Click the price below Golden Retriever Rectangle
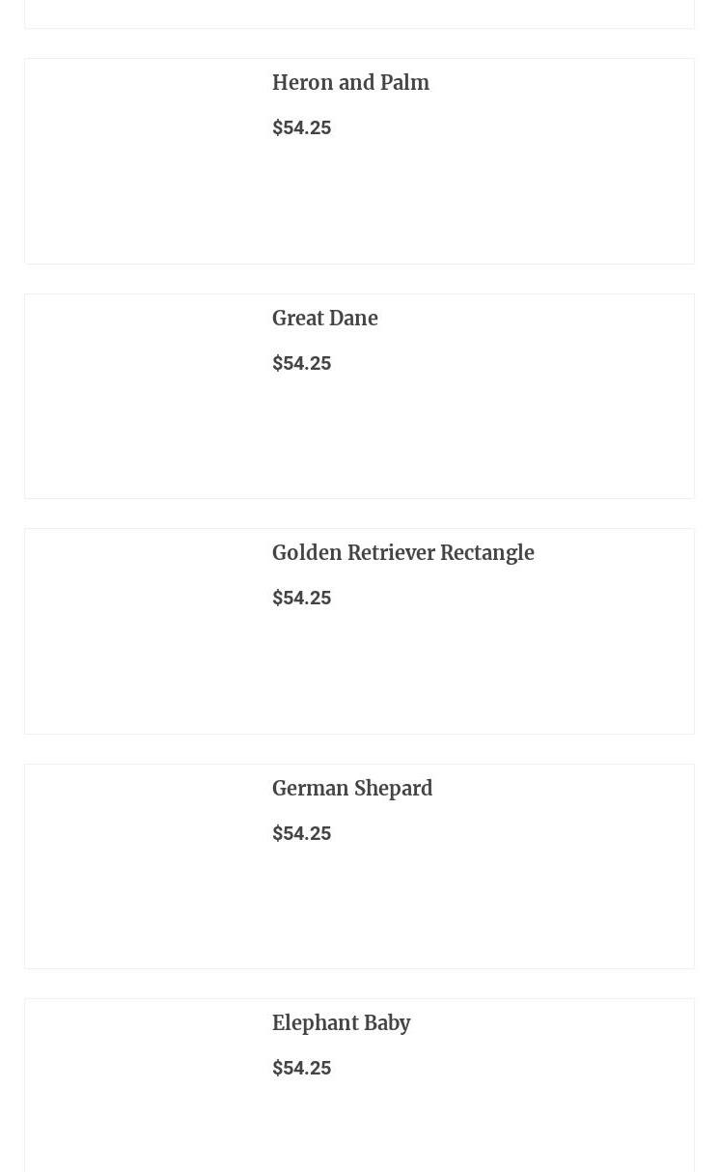Screen dimensions: 719x1172 (x=301, y=598)
